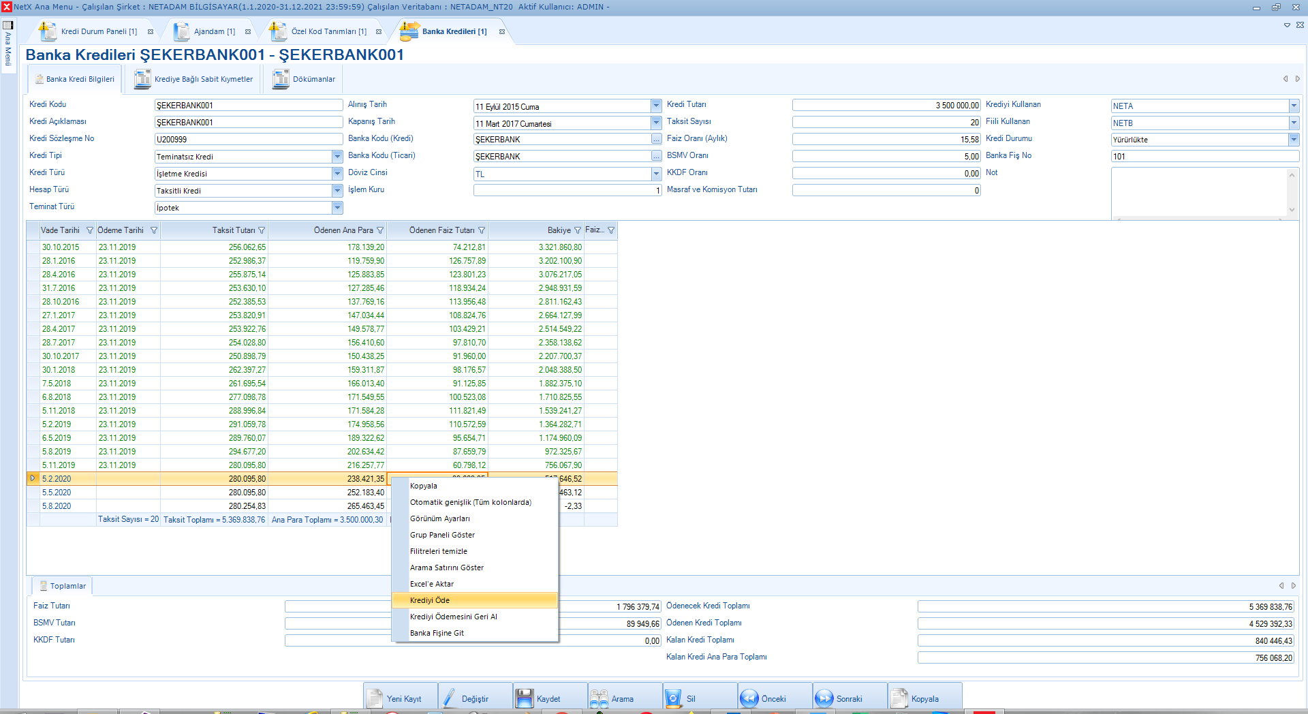Click the Değiştir button
1308x714 pixels.
tap(476, 698)
